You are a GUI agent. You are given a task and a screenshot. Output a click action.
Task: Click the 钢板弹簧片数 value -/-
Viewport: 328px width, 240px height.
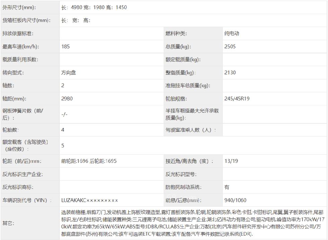click(65, 114)
